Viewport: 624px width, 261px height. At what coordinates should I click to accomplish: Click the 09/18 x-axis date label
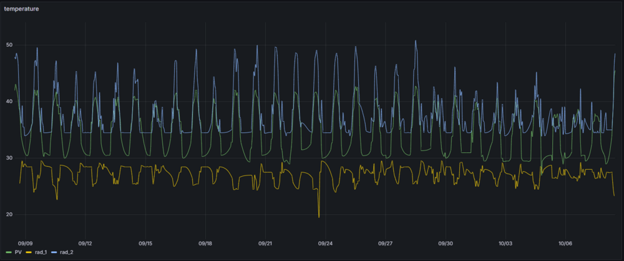point(205,244)
